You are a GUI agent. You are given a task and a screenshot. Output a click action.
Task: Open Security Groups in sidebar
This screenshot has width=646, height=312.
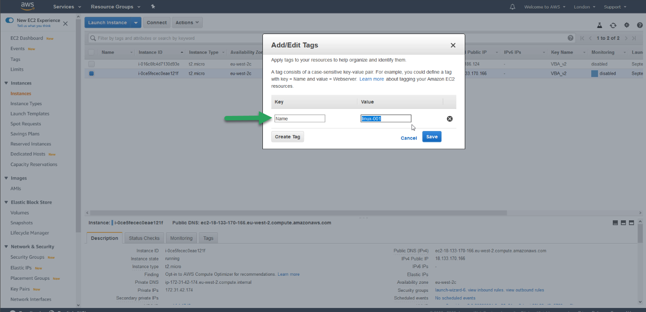point(27,257)
